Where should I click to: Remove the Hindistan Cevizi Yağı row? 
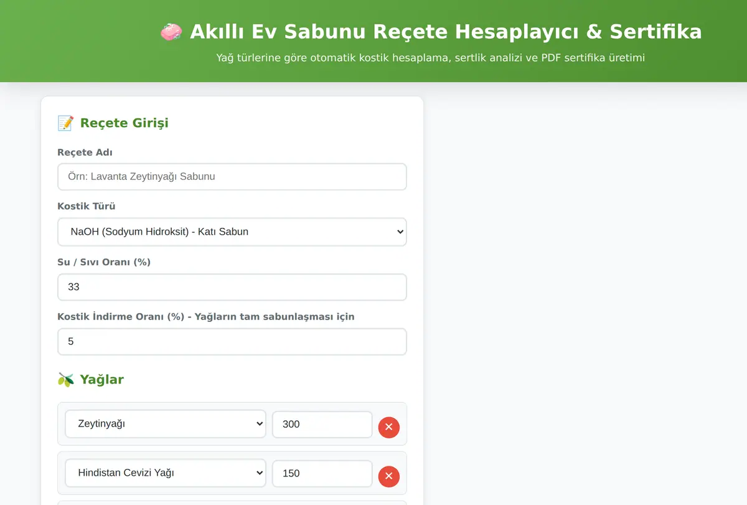coord(389,476)
